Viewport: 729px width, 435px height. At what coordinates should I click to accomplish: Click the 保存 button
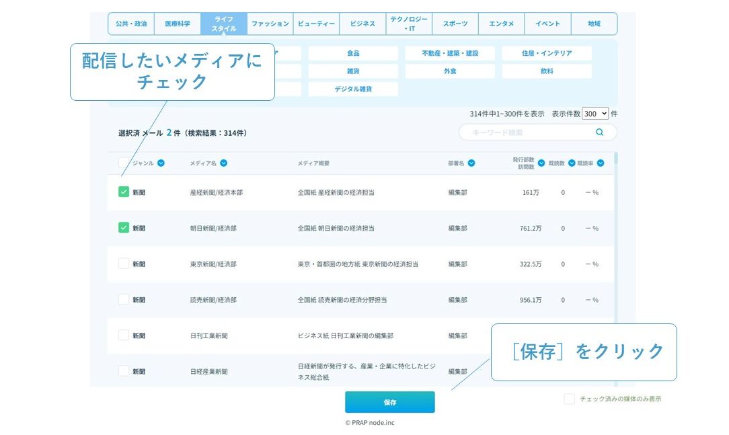coord(390,402)
